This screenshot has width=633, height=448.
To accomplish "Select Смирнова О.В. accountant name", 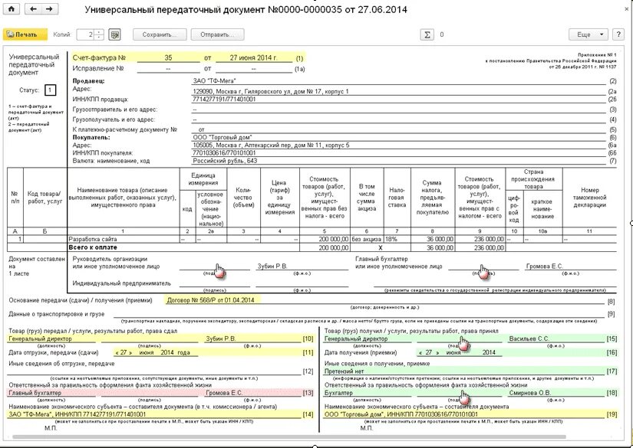I will (x=529, y=393).
